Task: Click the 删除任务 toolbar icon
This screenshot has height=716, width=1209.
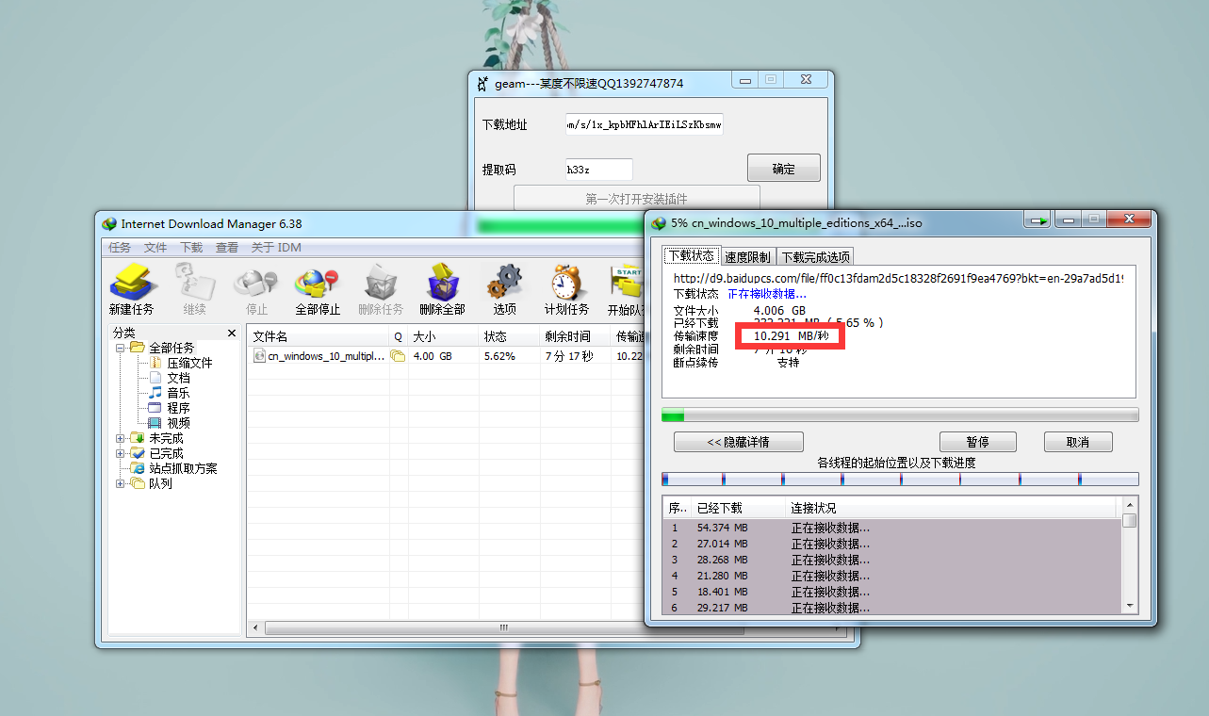Action: pos(381,289)
